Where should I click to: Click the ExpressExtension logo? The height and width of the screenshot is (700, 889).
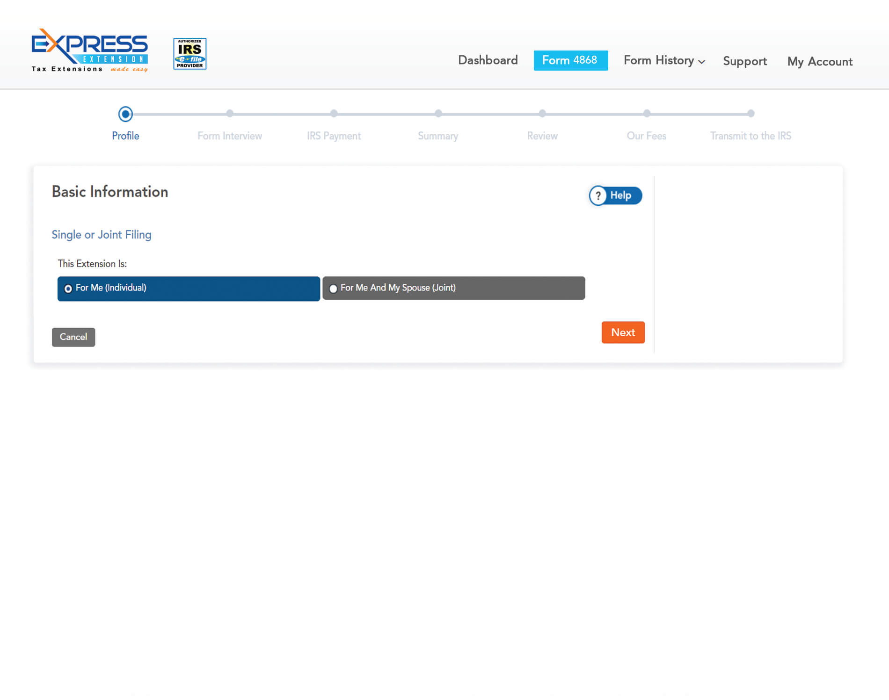pyautogui.click(x=89, y=51)
